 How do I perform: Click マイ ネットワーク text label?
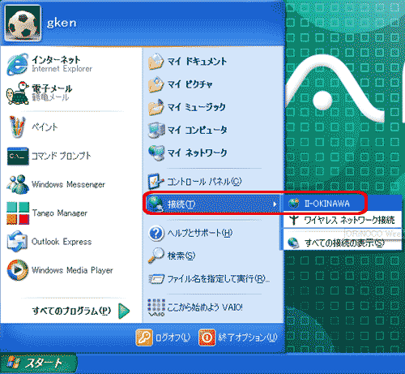pyautogui.click(x=197, y=153)
